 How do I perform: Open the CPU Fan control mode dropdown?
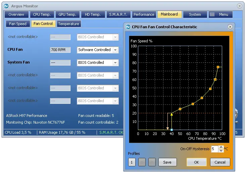click(x=115, y=50)
